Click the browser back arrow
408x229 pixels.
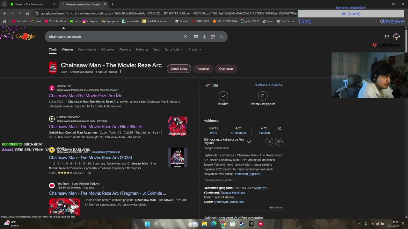4,13
